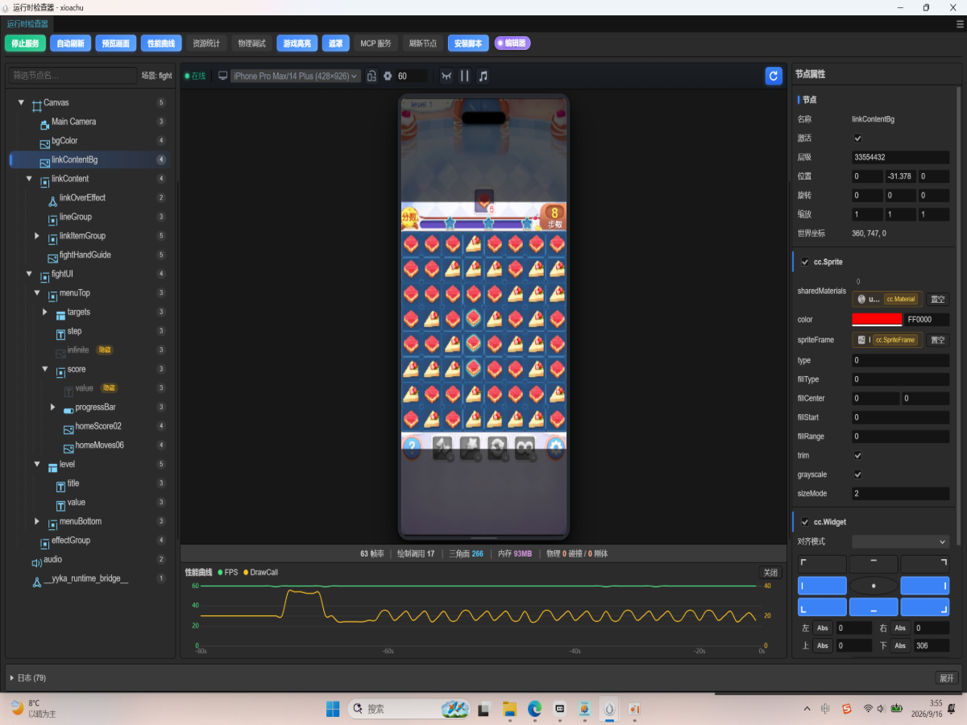Toggle the right-edge widget alignment anchor
This screenshot has height=725, width=967.
pyautogui.click(x=924, y=586)
